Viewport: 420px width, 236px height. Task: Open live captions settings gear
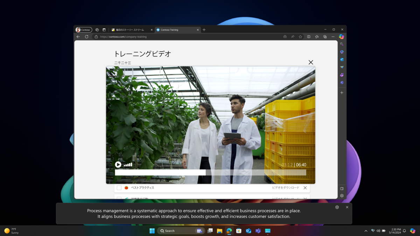pyautogui.click(x=337, y=207)
